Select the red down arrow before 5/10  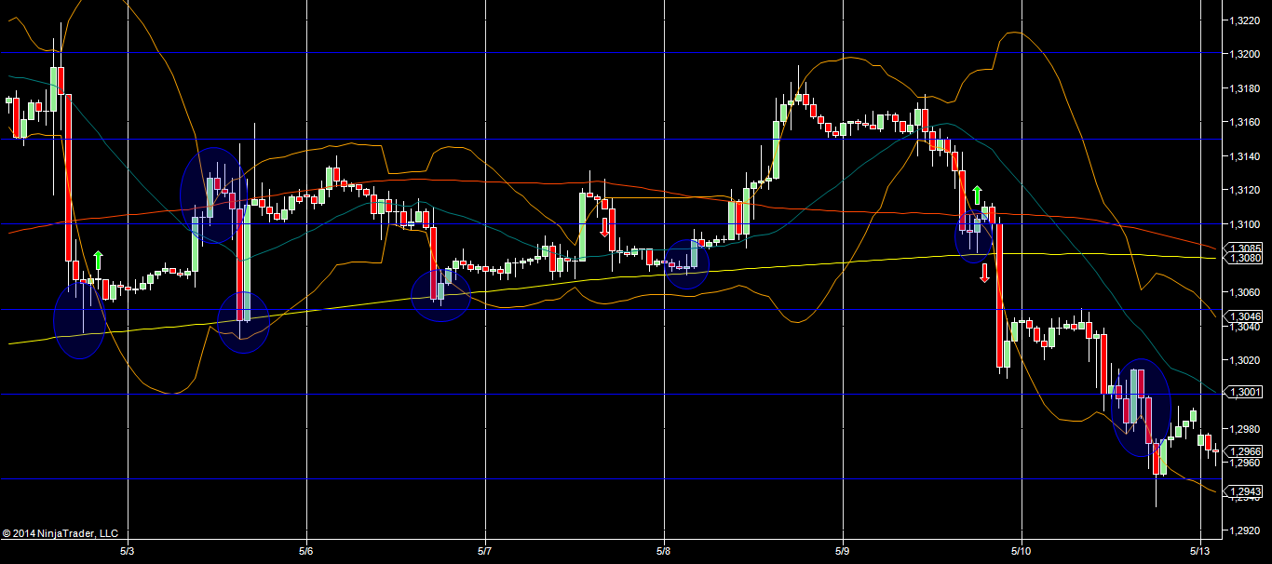984,274
